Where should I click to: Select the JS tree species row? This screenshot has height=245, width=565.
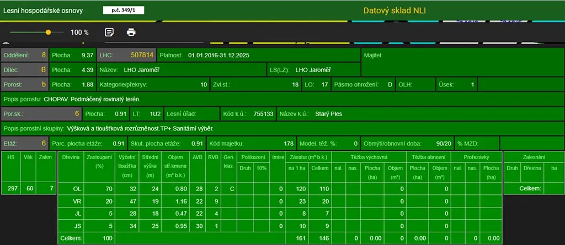pos(77,226)
